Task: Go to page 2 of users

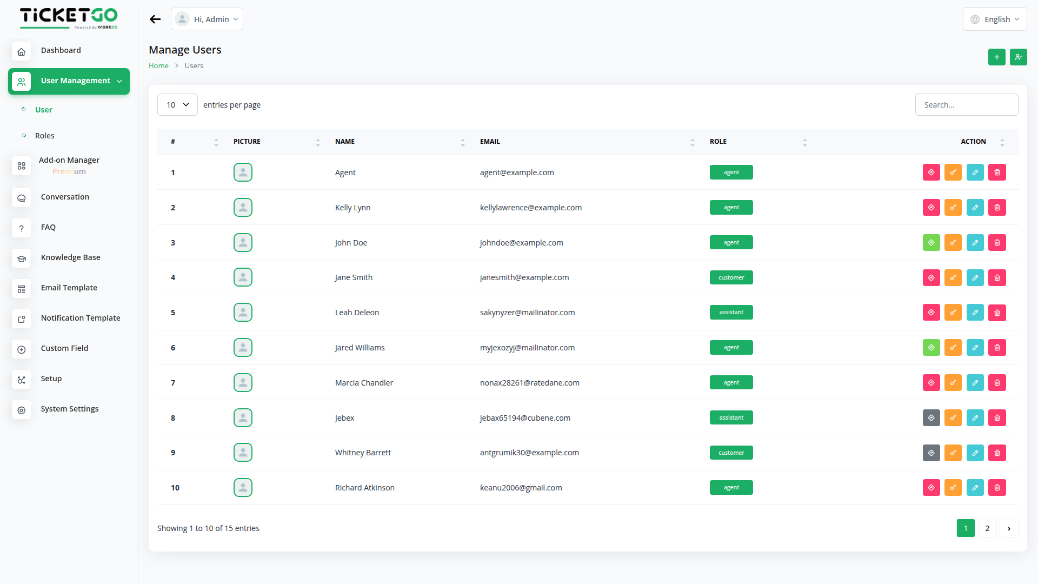Action: (987, 528)
